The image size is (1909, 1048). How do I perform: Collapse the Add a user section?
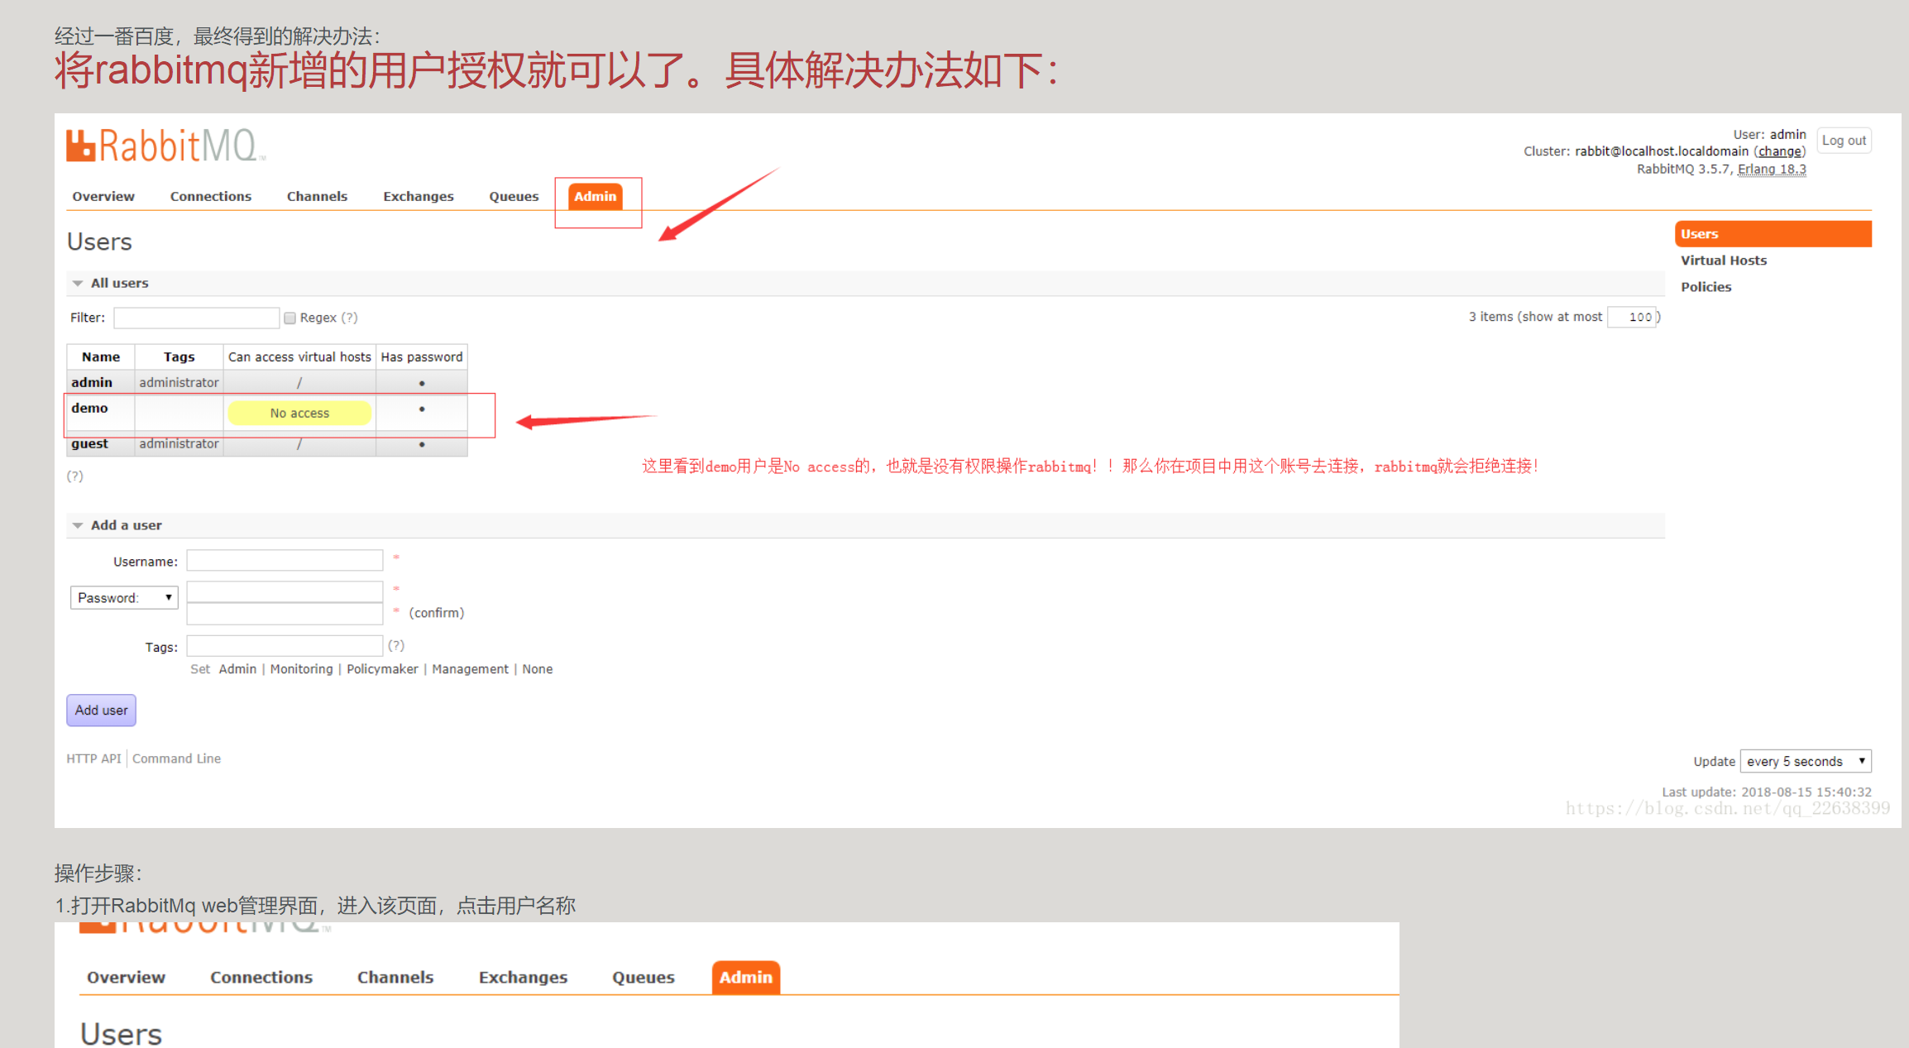point(126,525)
